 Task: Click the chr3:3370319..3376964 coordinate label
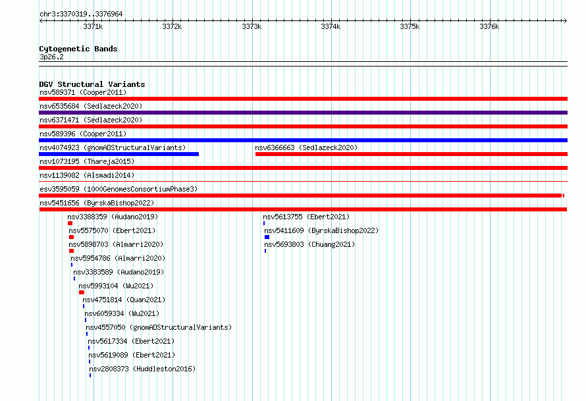pyautogui.click(x=81, y=14)
